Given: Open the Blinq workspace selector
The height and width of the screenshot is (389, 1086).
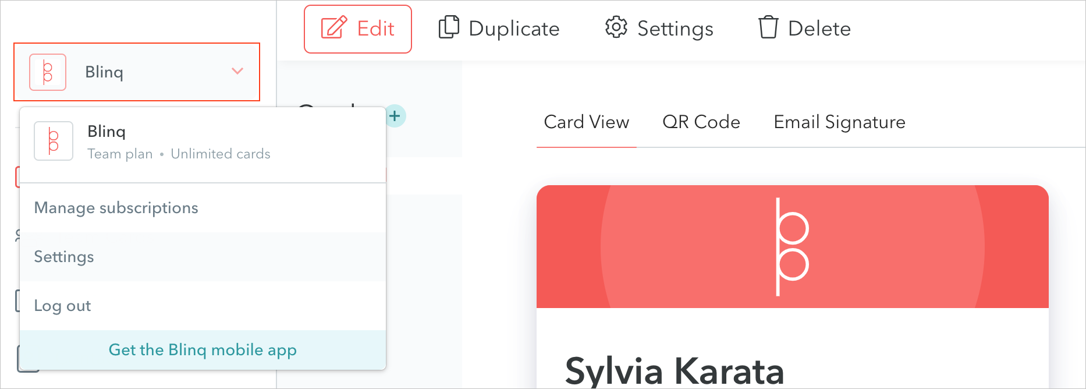Looking at the screenshot, I should [137, 72].
